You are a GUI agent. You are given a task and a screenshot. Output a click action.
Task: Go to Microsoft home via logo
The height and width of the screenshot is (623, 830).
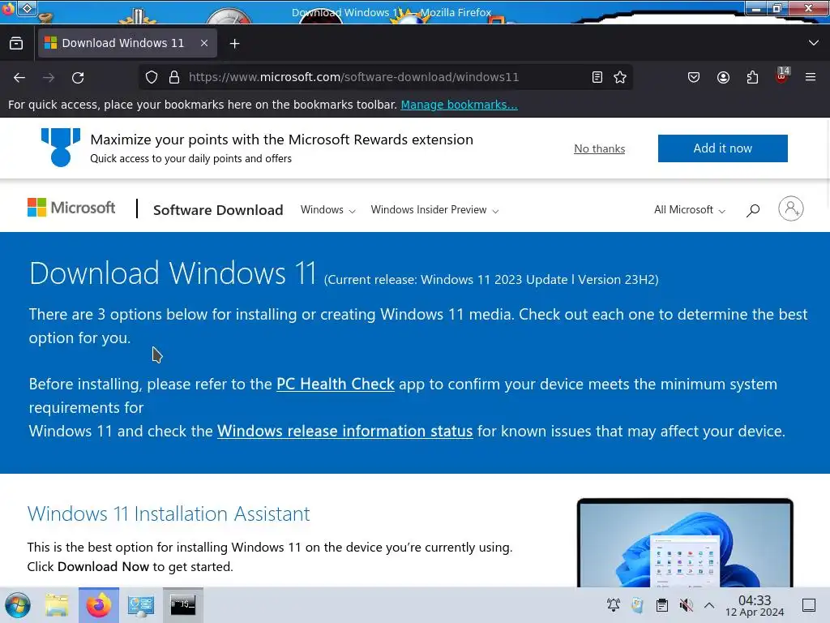(71, 208)
